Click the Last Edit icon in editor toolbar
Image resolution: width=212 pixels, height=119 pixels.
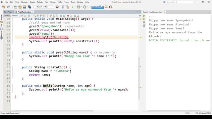[x=22, y=16]
